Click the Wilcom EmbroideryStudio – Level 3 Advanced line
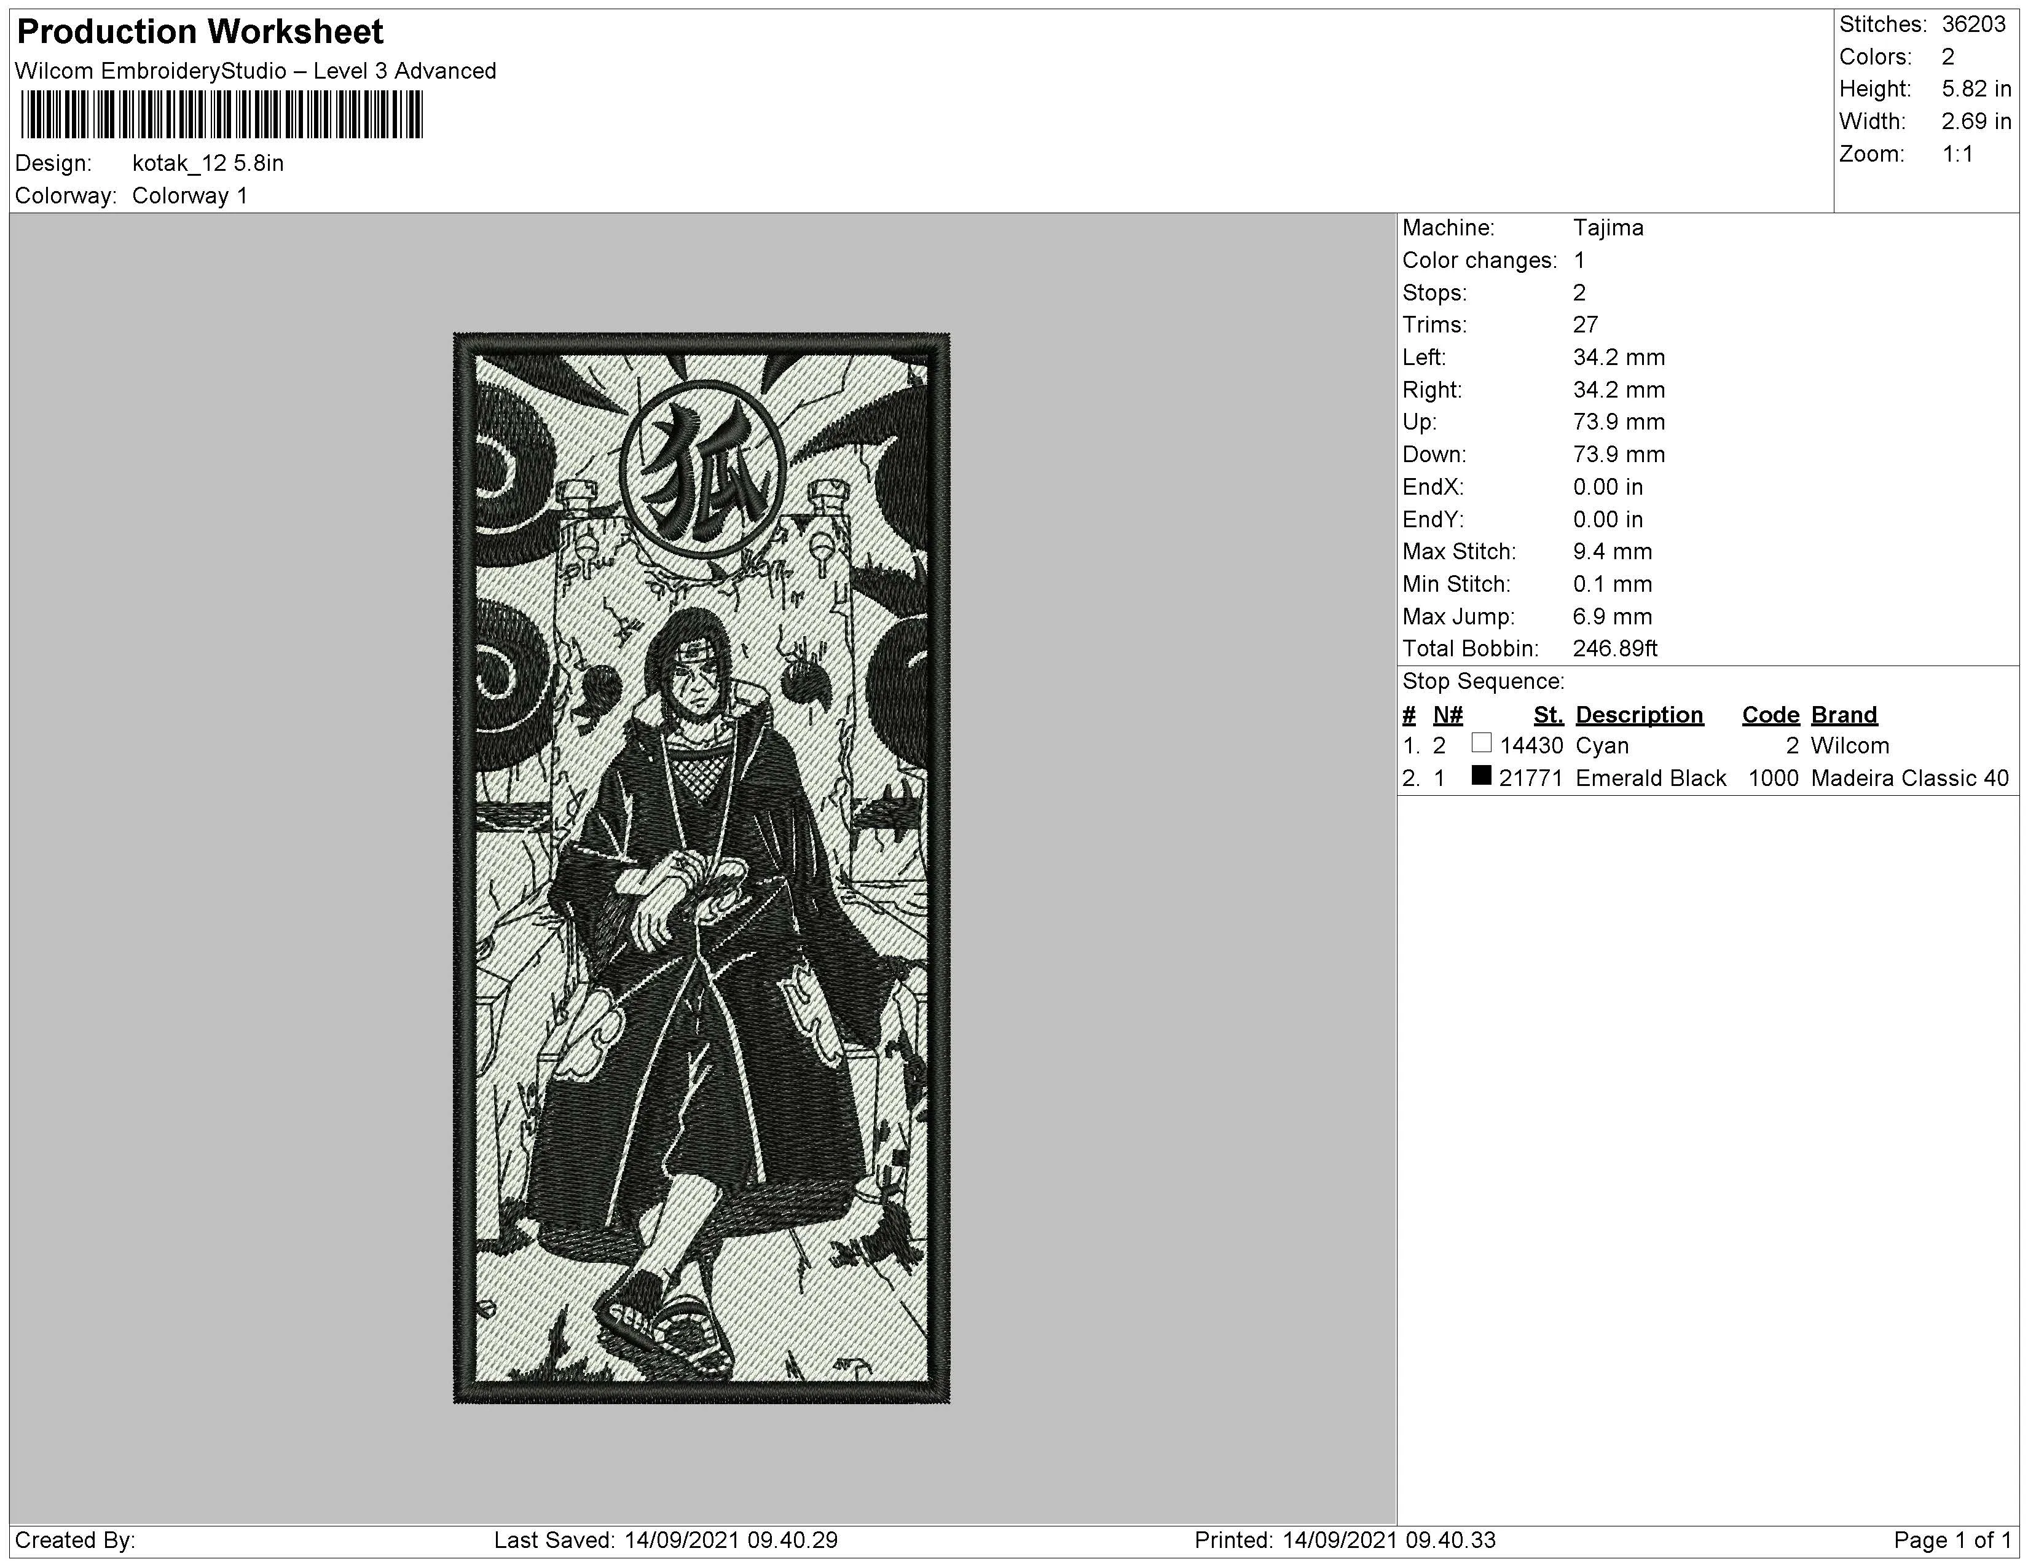The height and width of the screenshot is (1567, 2028). click(256, 71)
